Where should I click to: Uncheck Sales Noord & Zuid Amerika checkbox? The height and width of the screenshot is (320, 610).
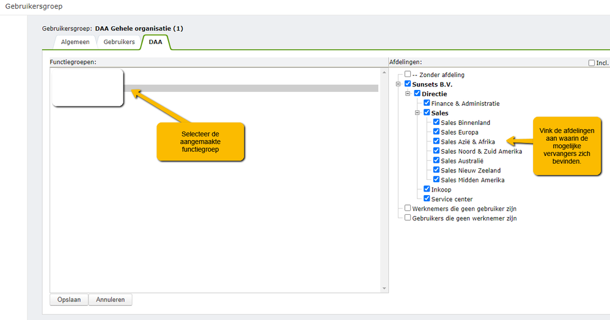click(436, 151)
